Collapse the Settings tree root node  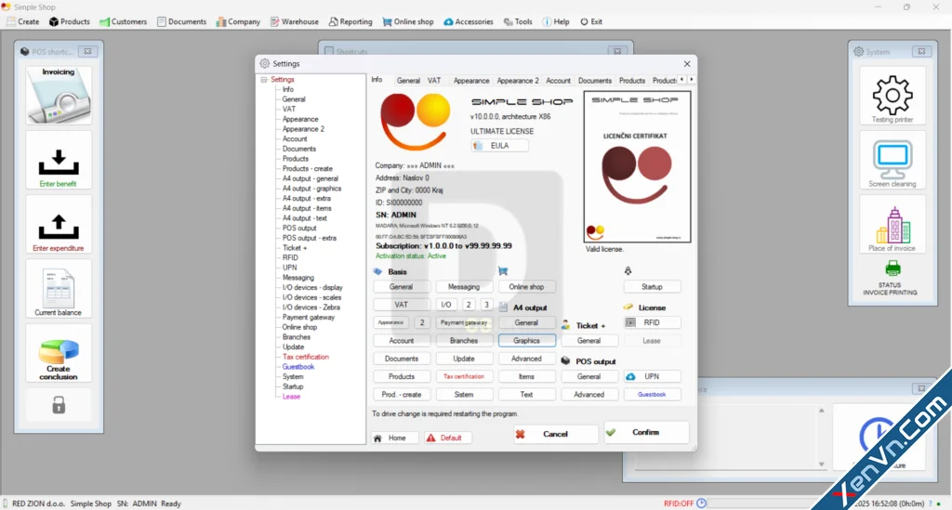[264, 80]
